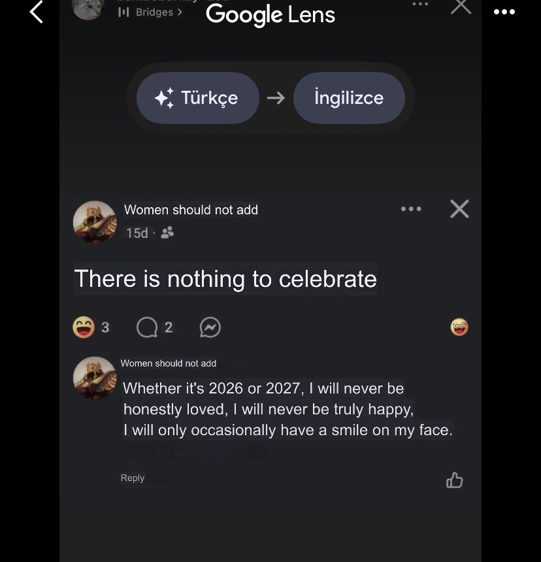Open the three-dot menu at top right

point(504,12)
